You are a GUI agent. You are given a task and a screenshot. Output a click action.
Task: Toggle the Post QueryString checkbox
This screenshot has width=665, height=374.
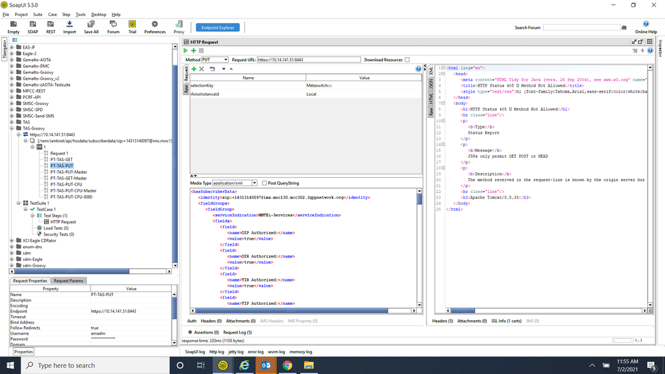264,183
